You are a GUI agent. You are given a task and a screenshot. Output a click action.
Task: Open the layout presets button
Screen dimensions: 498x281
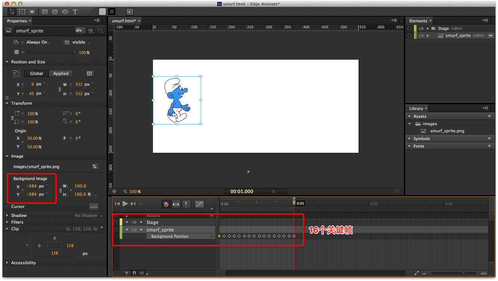point(90,73)
